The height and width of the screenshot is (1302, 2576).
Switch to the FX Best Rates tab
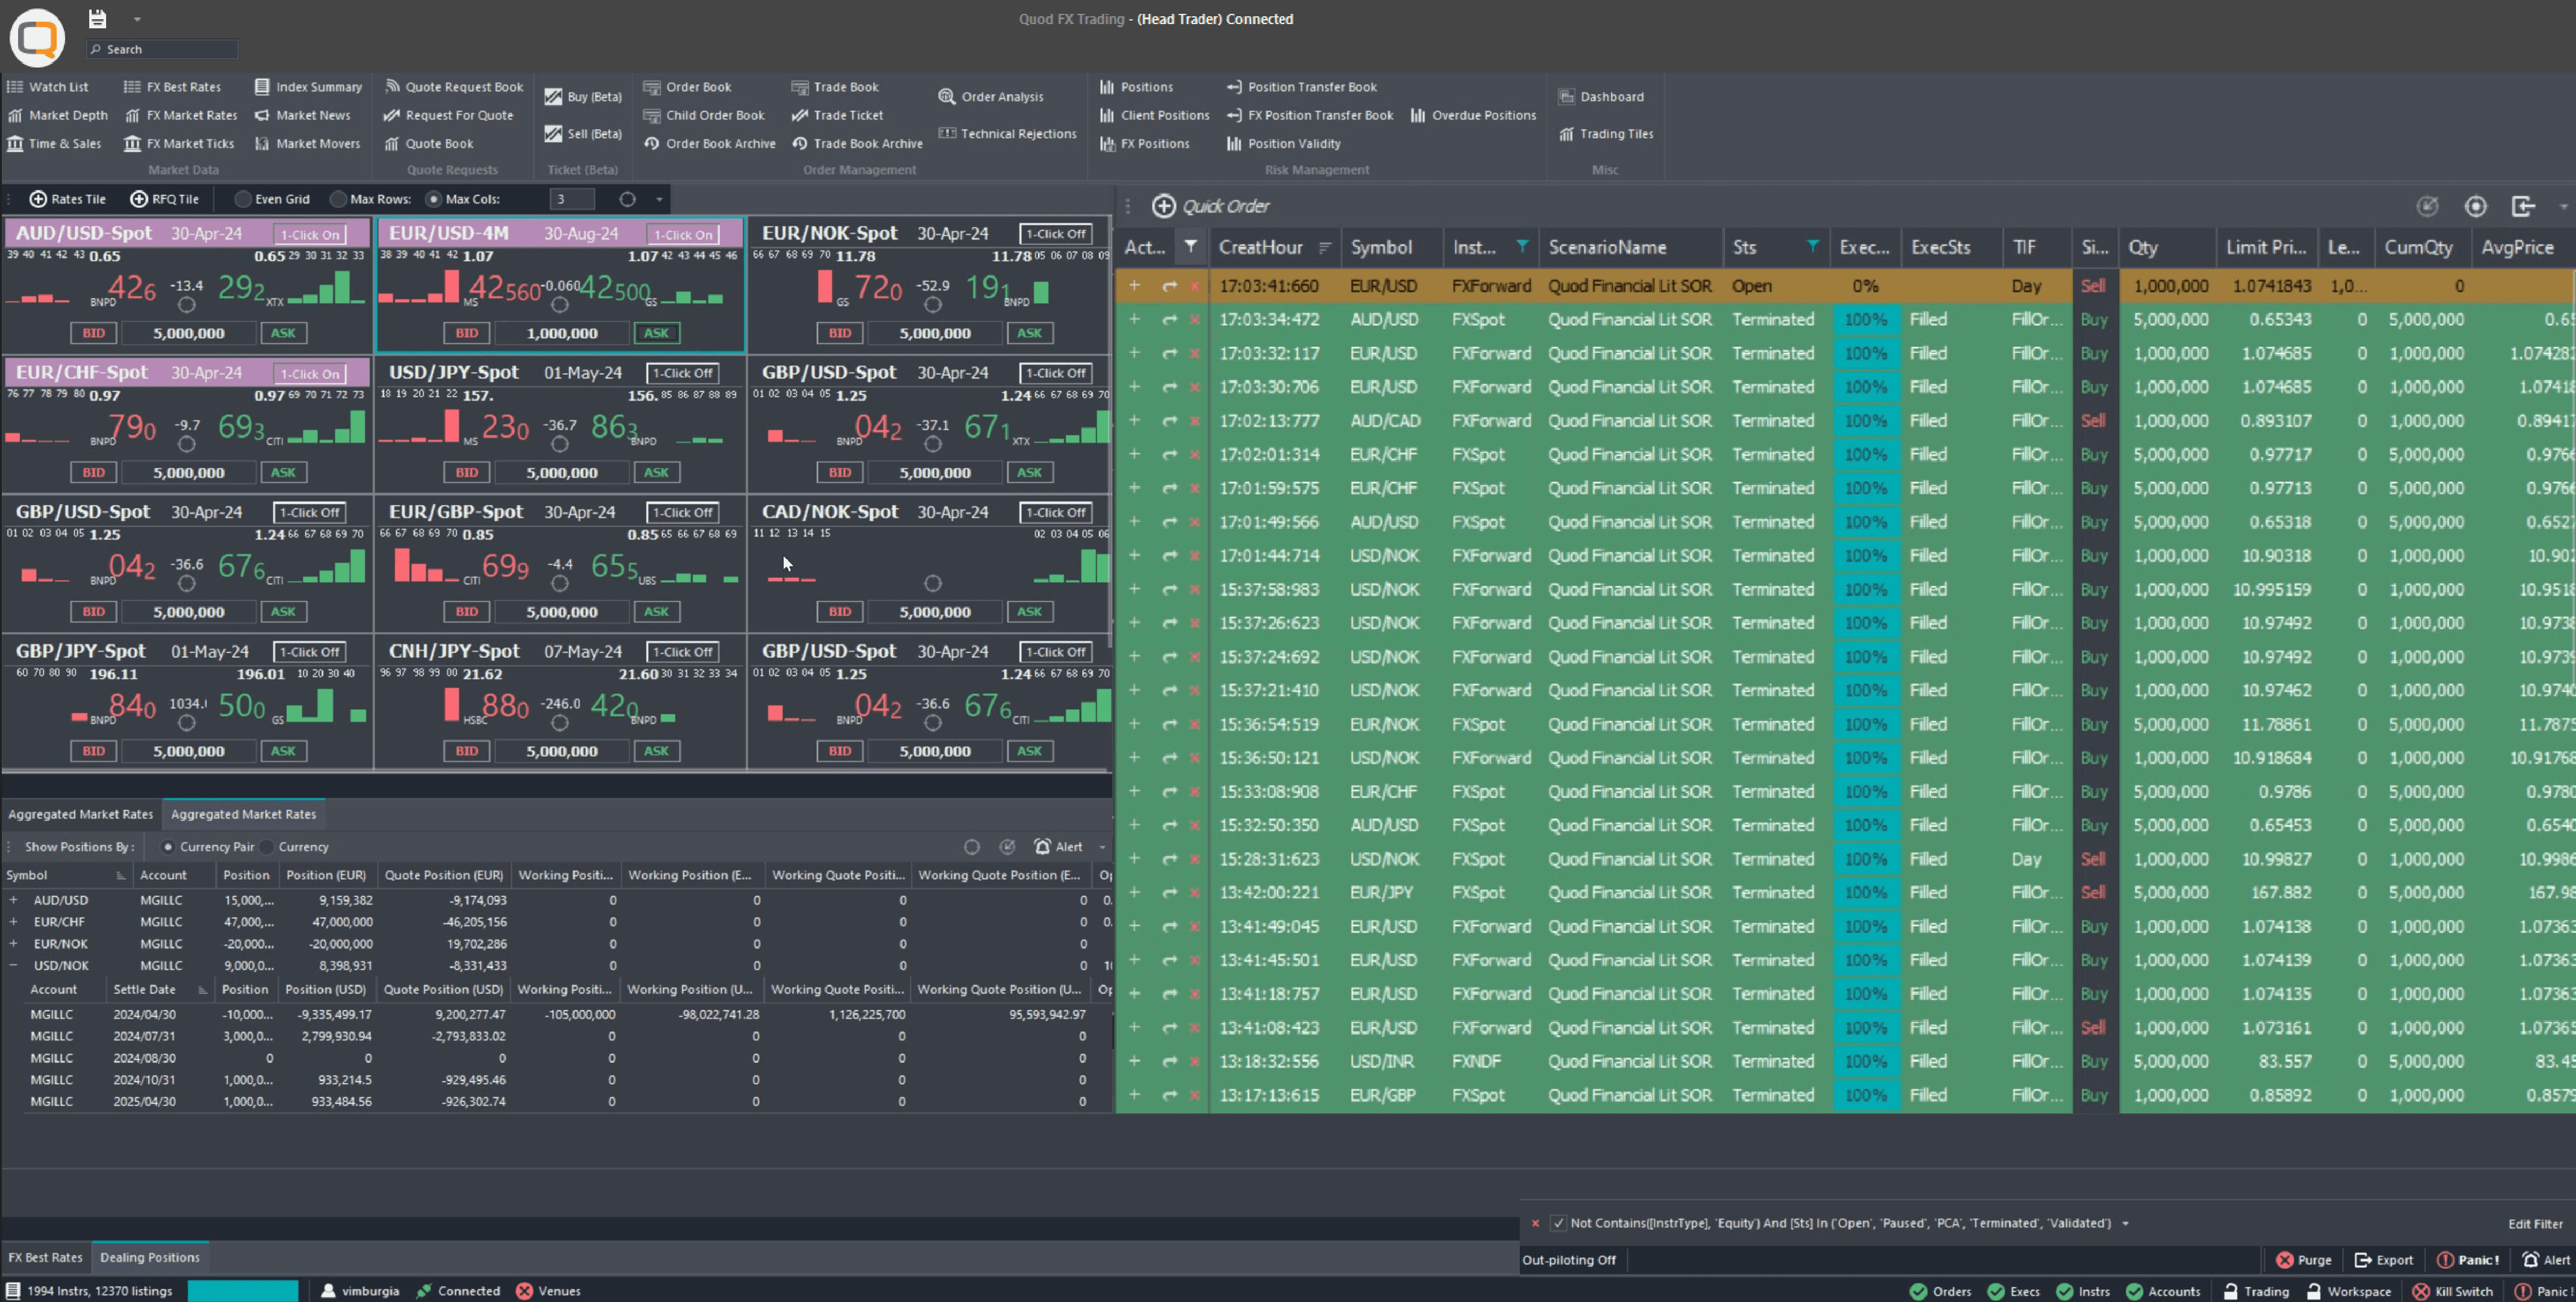(x=45, y=1257)
